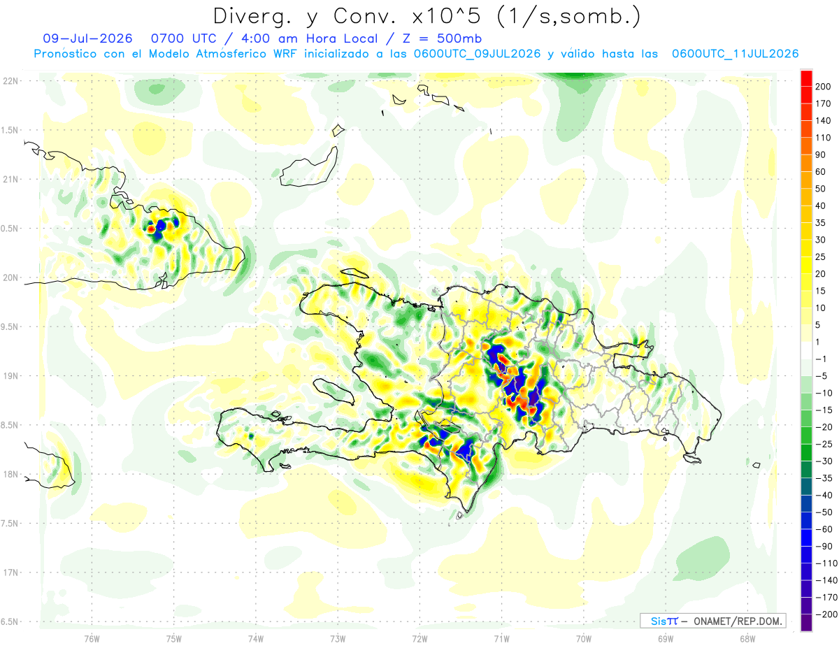The image size is (839, 648).
Task: Click the '0.5N' latitude label
Action: pos(10,229)
